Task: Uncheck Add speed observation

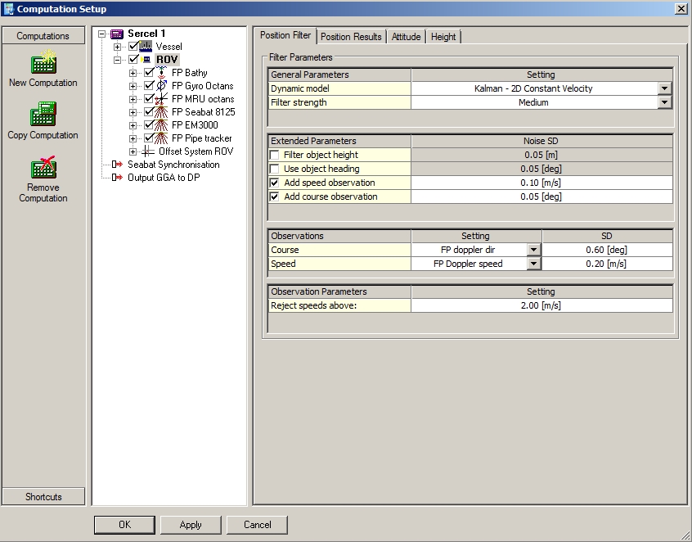Action: (x=275, y=183)
